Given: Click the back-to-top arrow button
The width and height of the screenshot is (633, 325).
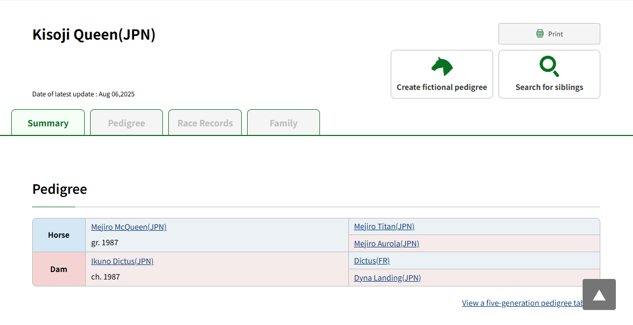Looking at the screenshot, I should click(599, 294).
